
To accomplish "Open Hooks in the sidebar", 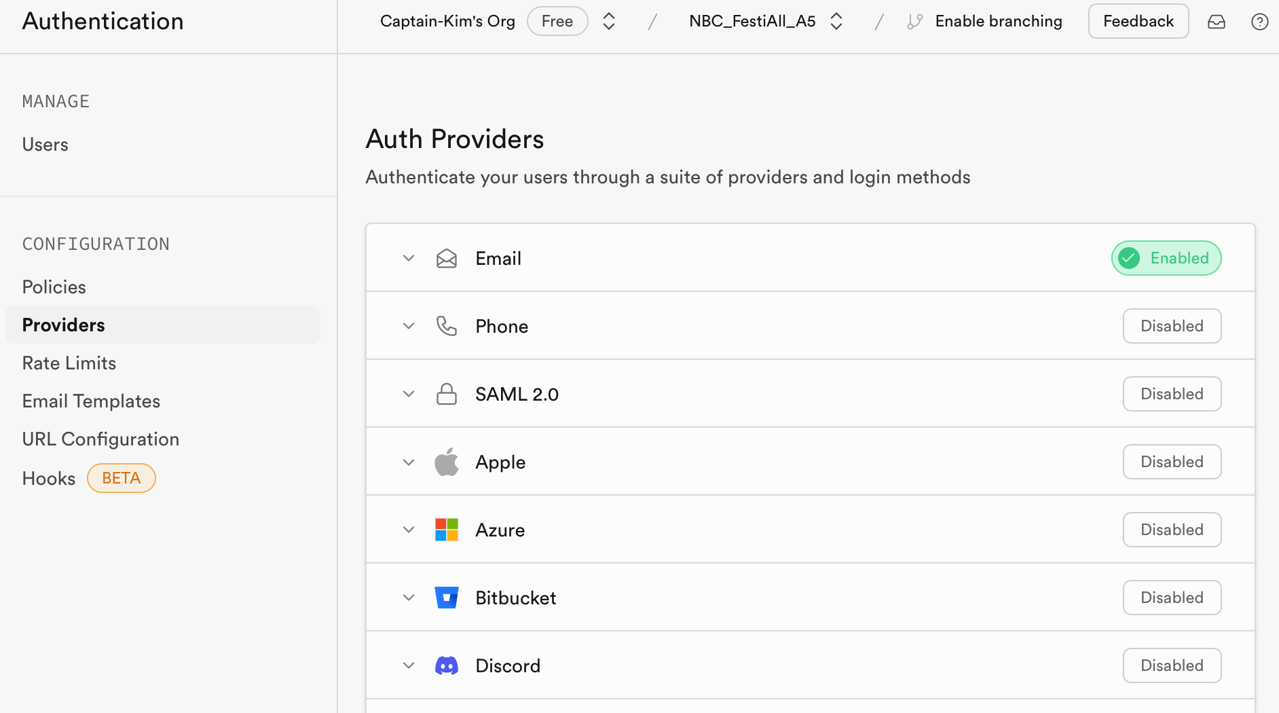I will tap(49, 479).
